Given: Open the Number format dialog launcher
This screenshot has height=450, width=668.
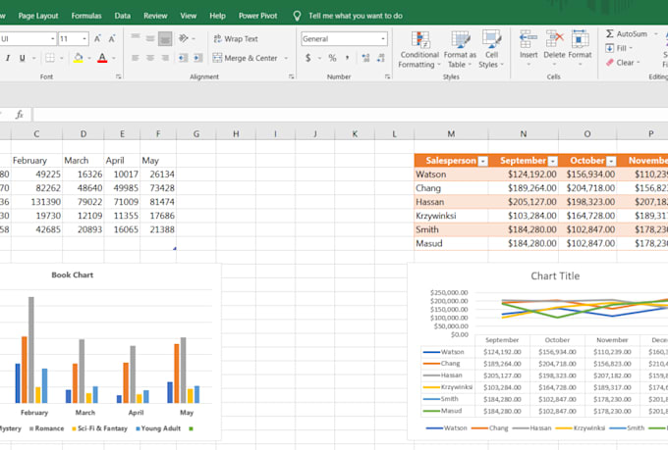Looking at the screenshot, I should (x=387, y=76).
